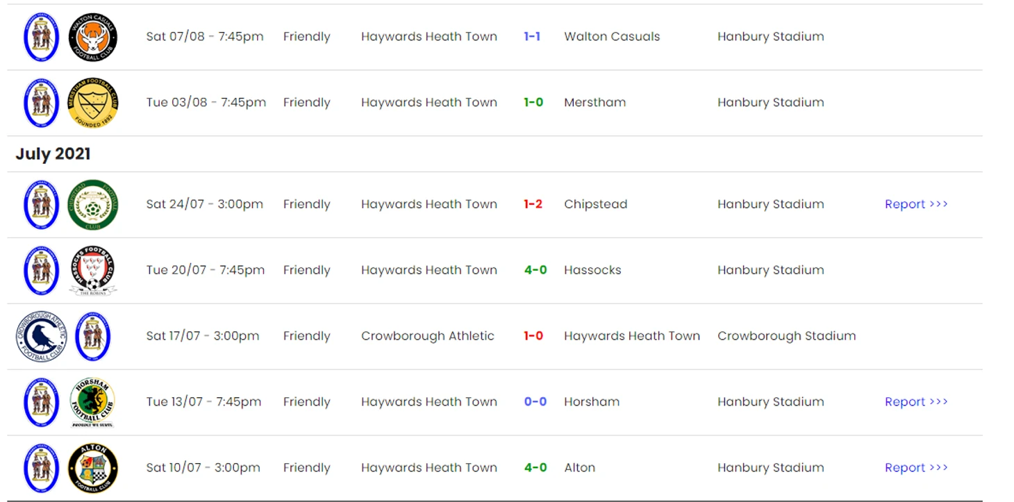Screen dimensions: 1014x502
Task: Click the Chipstead opponent name
Action: (x=595, y=204)
